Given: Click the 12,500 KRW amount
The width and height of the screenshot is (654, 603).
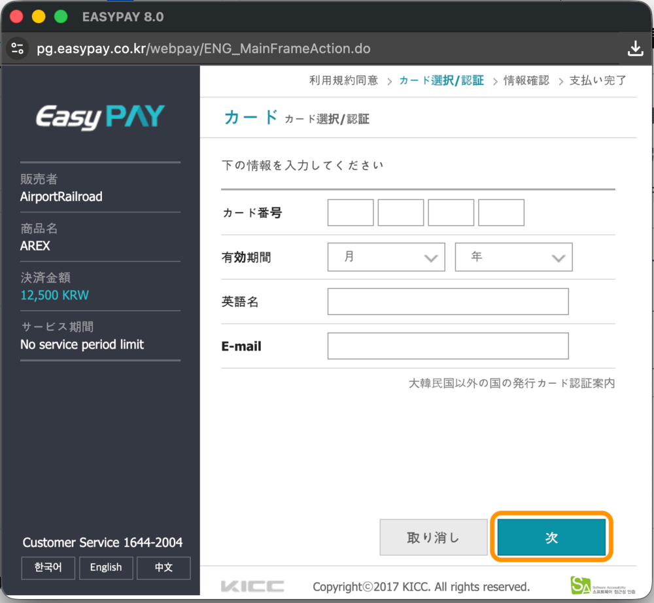Looking at the screenshot, I should click(55, 295).
